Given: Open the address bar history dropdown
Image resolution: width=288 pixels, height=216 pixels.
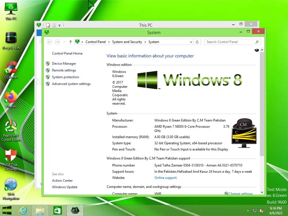Looking at the screenshot, I should point(191,42).
